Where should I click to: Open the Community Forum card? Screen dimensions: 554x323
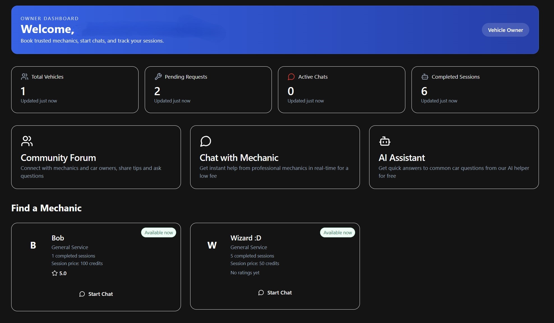point(96,157)
